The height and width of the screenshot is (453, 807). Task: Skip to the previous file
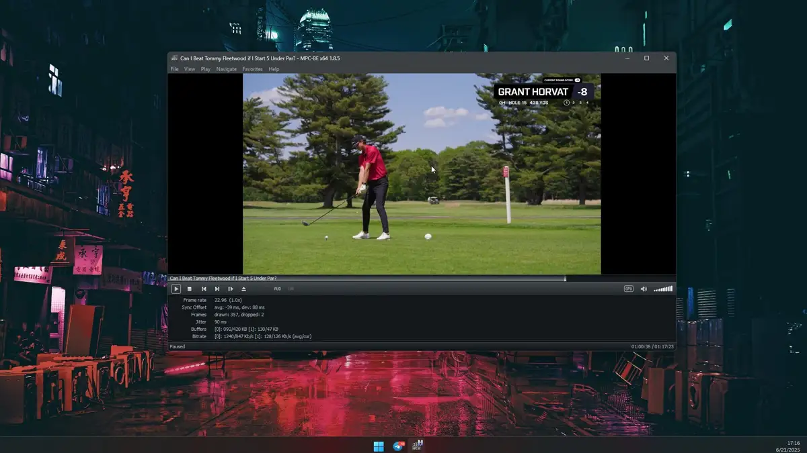pyautogui.click(x=203, y=289)
